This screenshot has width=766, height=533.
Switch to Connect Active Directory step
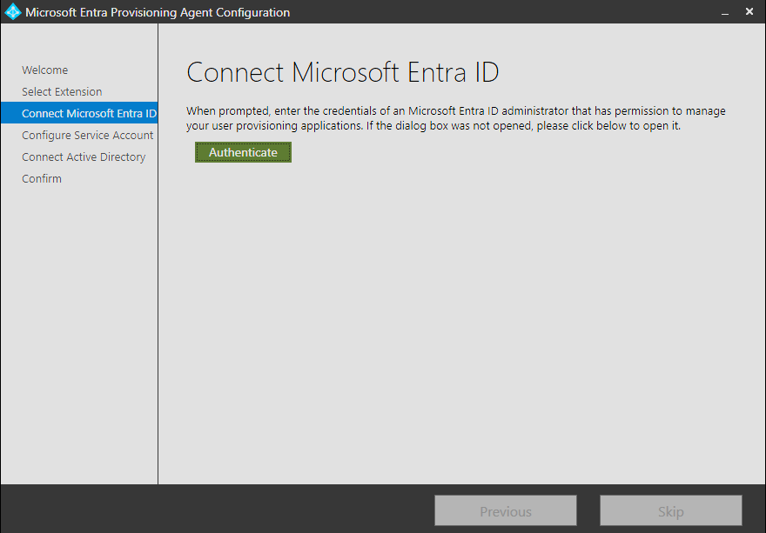84,157
